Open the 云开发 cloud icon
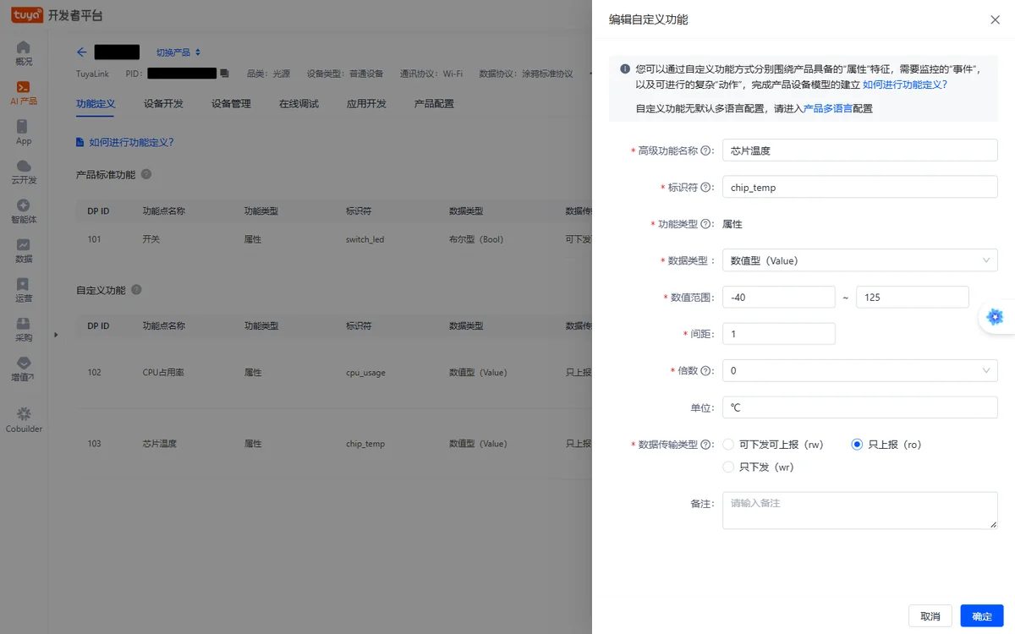Image resolution: width=1015 pixels, height=634 pixels. (24, 166)
